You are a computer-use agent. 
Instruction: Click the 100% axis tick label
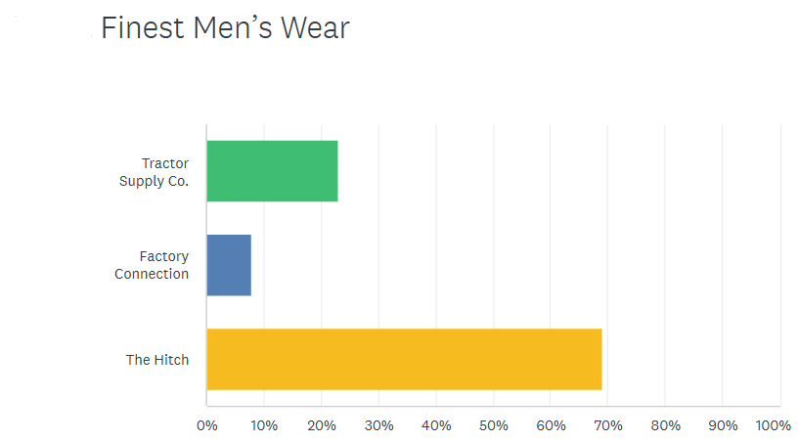point(774,425)
